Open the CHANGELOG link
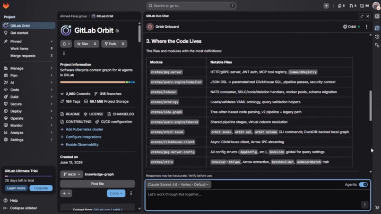This screenshot has width=381, height=214. [x=121, y=114]
